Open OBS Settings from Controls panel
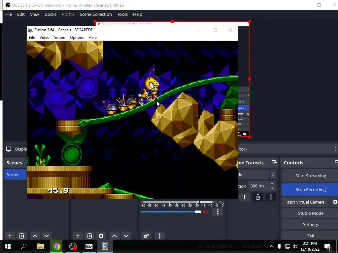Viewport: 338px width, 253px height. [x=311, y=224]
